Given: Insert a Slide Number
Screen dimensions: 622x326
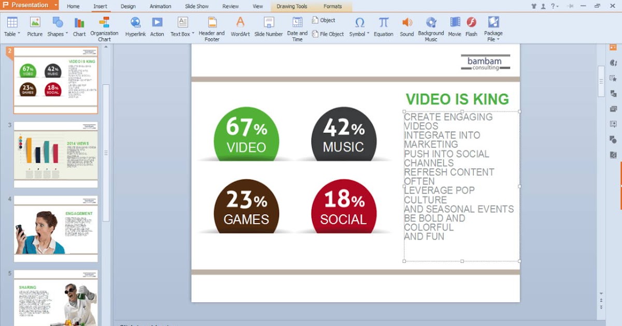Looking at the screenshot, I should click(268, 27).
